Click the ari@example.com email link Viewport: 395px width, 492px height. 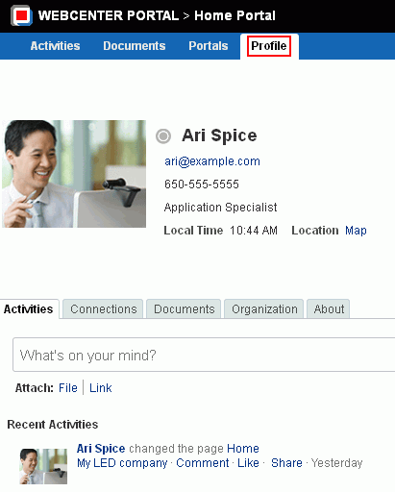click(212, 161)
